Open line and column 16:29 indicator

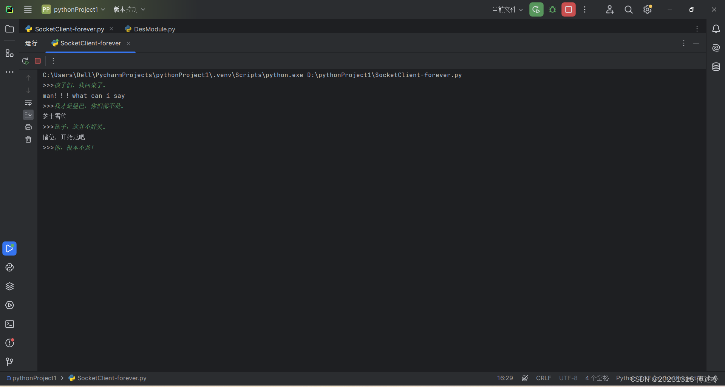pos(505,378)
